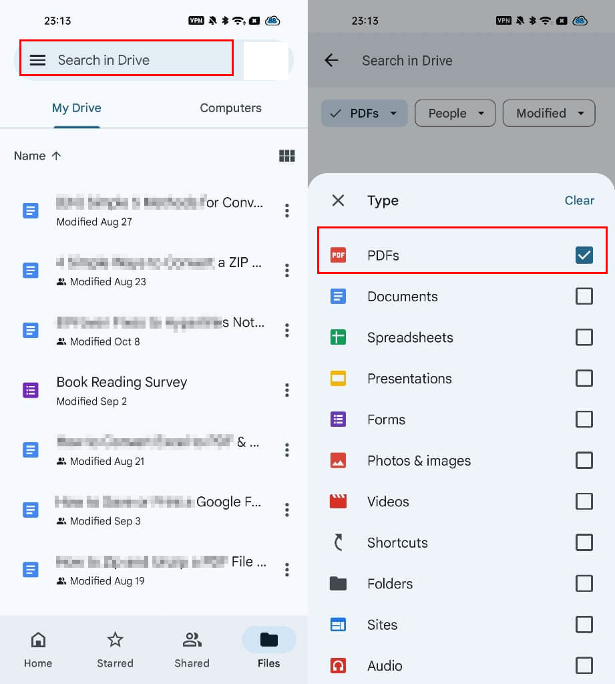
Task: Open more options for Book Reading Survey
Action: coord(286,390)
